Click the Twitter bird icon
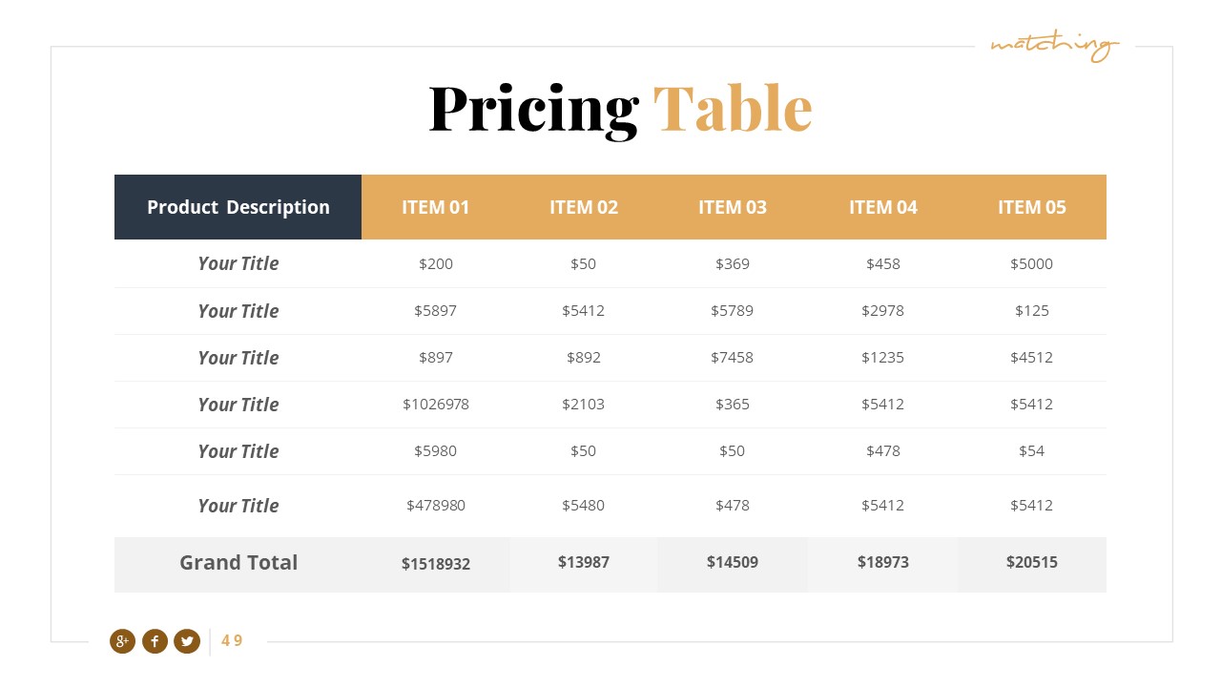 pos(187,641)
